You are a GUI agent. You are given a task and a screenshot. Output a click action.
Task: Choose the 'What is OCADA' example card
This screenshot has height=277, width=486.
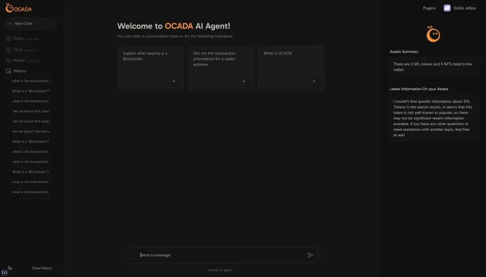click(x=290, y=68)
